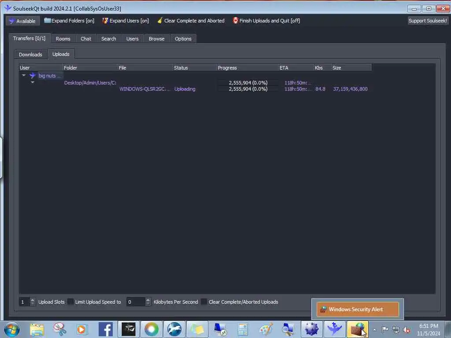Open the Remote Desktop taskbar icon
Screen dimensions: 451x338
click(220, 329)
